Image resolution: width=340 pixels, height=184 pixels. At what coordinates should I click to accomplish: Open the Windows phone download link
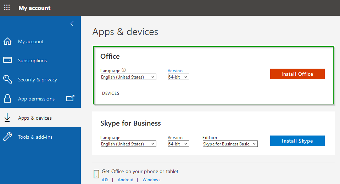point(151,180)
